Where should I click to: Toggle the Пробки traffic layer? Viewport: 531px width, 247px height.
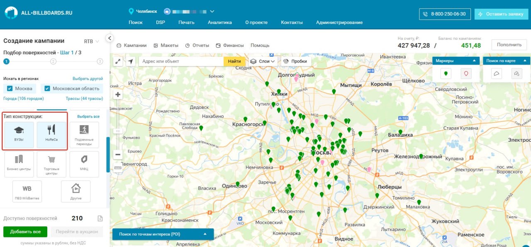(296, 61)
